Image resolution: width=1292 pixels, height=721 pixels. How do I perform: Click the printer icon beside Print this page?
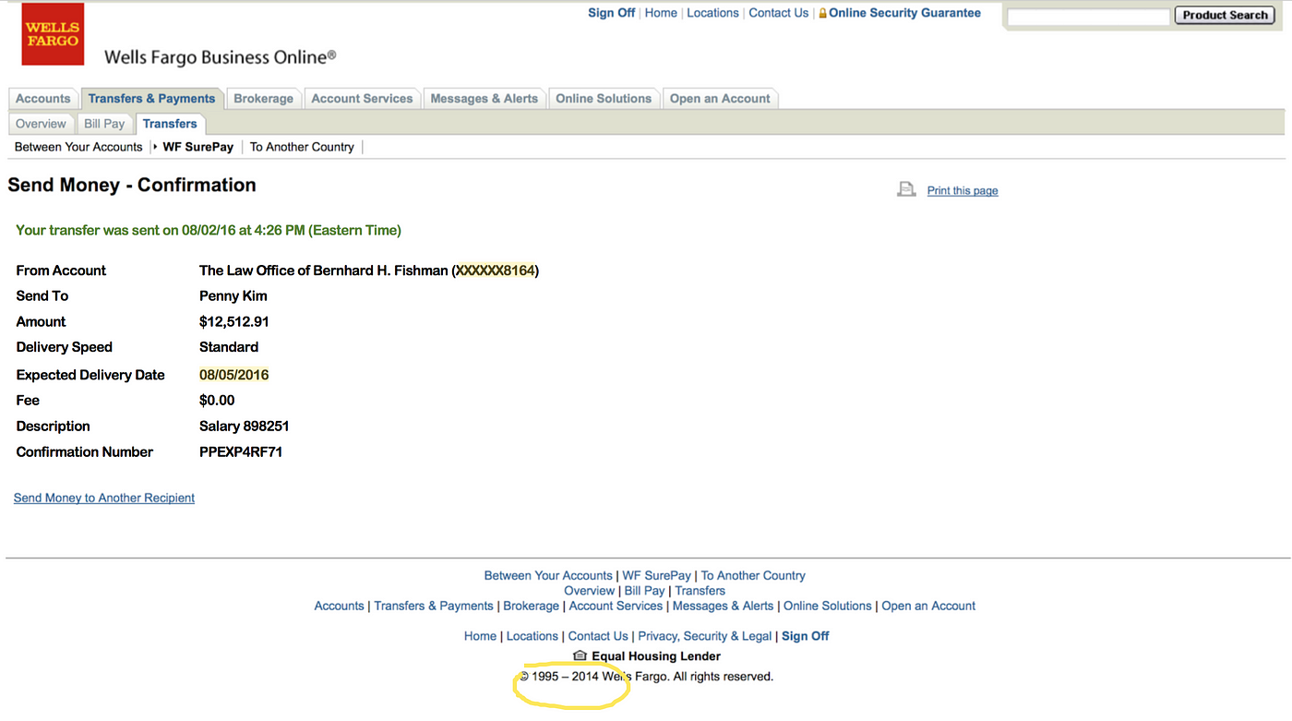(907, 189)
